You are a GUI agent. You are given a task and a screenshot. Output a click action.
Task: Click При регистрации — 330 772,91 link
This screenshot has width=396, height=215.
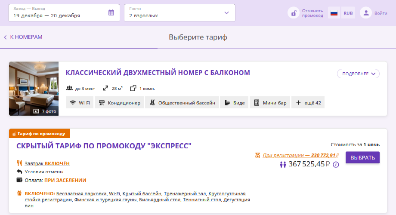(x=300, y=155)
